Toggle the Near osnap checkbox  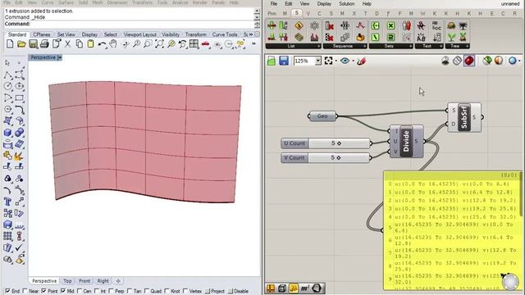tap(25, 291)
